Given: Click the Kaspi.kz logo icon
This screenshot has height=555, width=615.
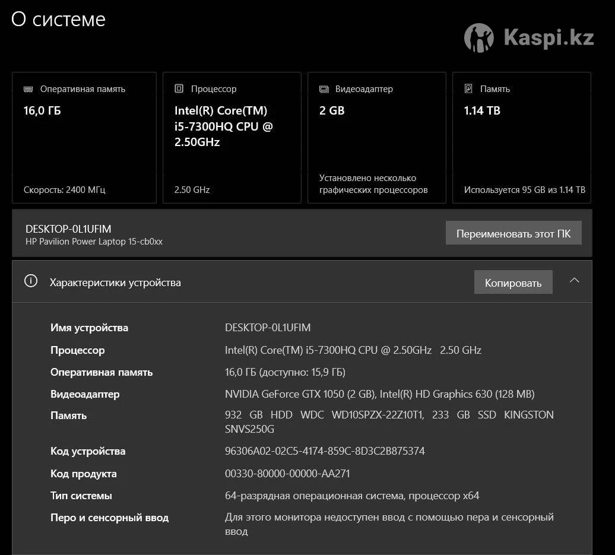Looking at the screenshot, I should click(x=478, y=38).
